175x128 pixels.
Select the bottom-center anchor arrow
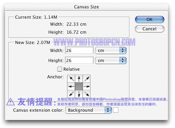click(x=79, y=94)
